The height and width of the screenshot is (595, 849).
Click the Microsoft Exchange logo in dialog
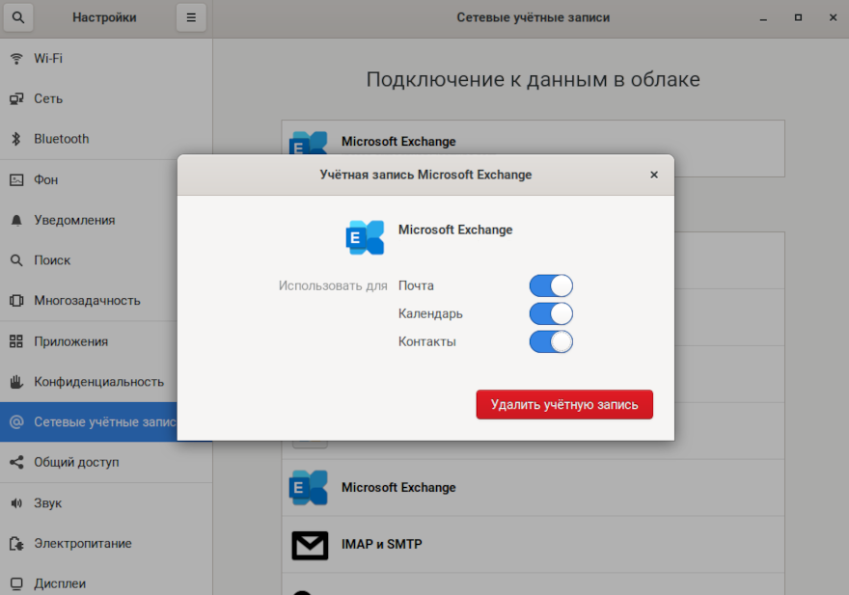[365, 236]
